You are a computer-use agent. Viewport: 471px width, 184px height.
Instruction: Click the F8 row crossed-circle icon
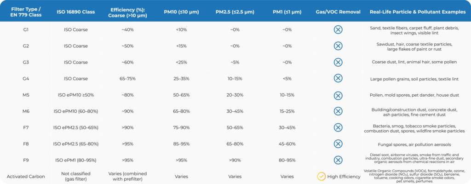pos(338,144)
